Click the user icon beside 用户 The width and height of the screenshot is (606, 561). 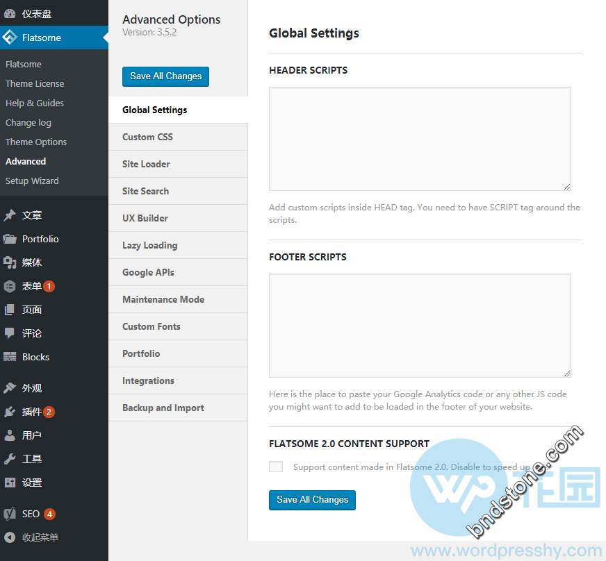[x=10, y=435]
